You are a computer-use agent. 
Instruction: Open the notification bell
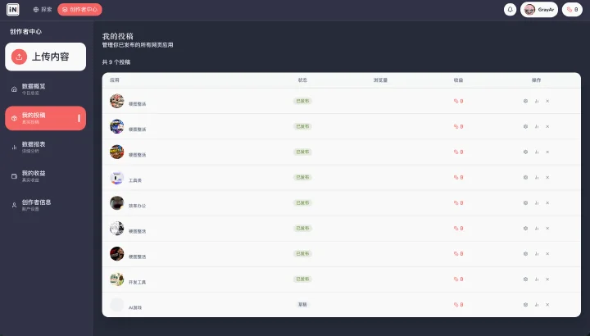click(x=510, y=10)
